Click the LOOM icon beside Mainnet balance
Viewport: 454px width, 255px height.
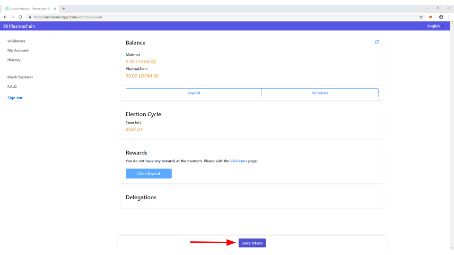coord(153,61)
